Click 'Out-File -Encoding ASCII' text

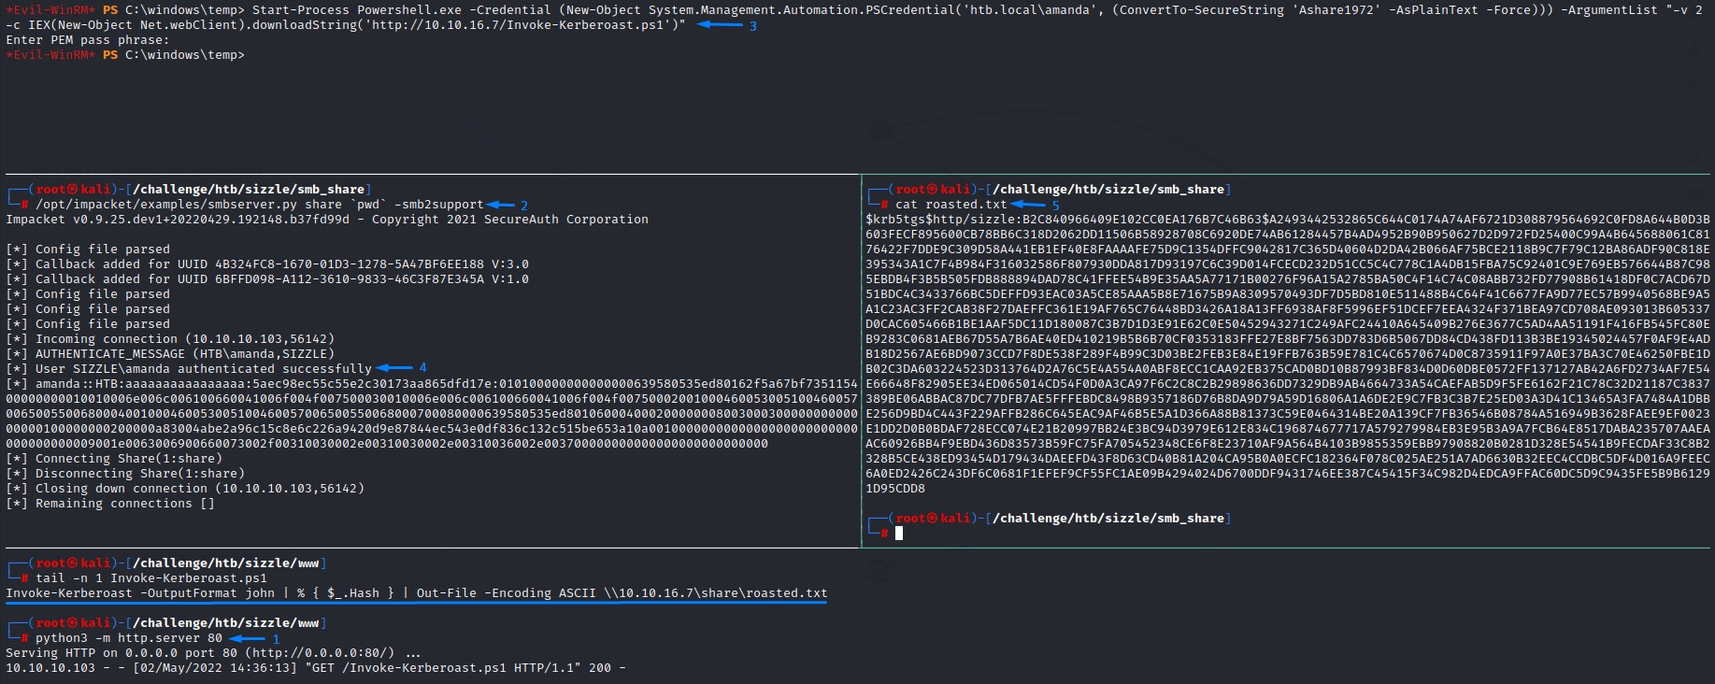click(507, 593)
